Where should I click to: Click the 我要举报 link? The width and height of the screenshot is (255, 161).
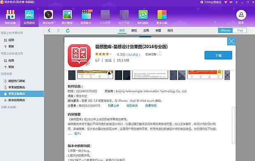click(151, 106)
